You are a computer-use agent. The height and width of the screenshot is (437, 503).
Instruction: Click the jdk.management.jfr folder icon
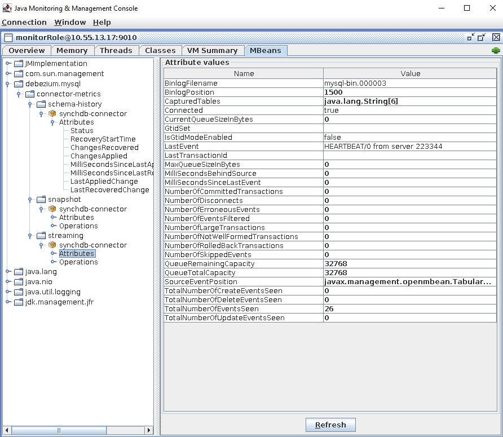(19, 302)
